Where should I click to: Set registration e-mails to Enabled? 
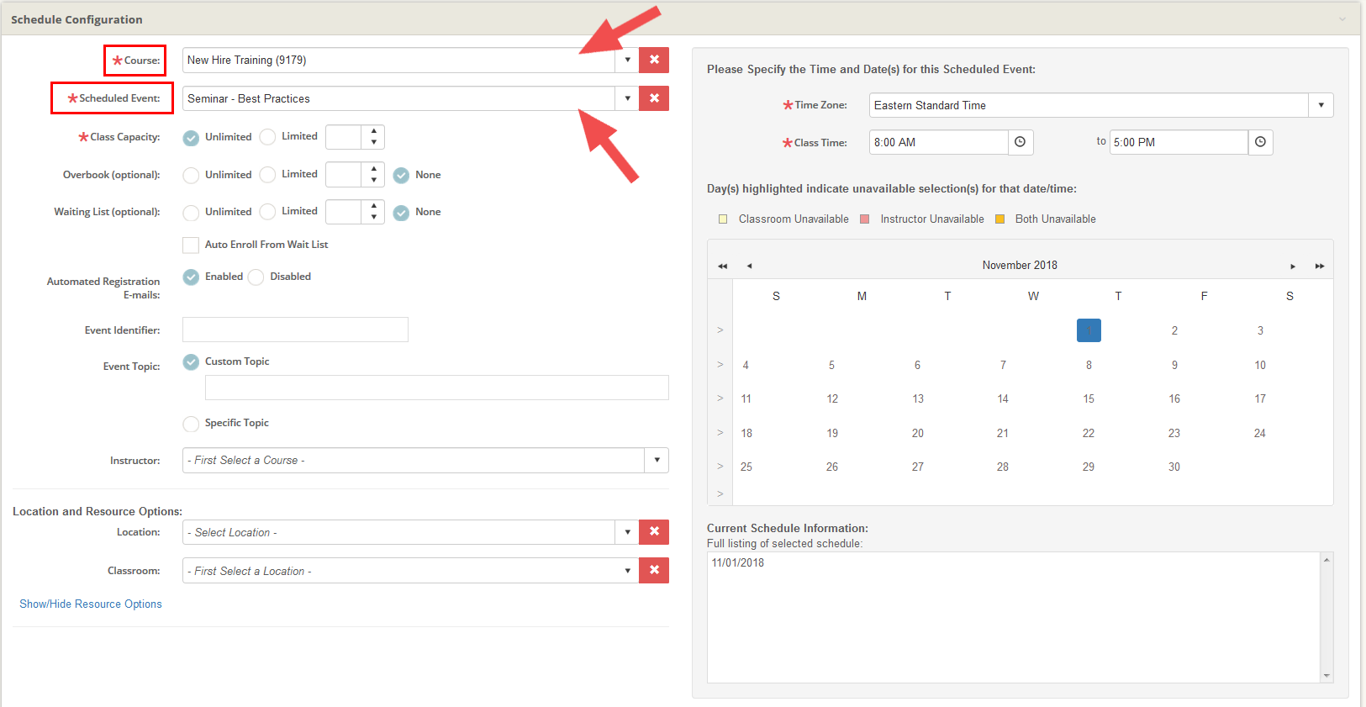coord(192,277)
